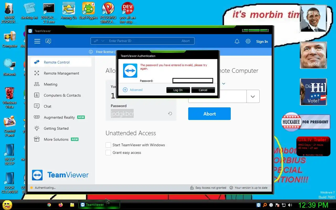The height and width of the screenshot is (210, 336).
Task: Click the volume speaker tray icon
Action: pyautogui.click(x=290, y=205)
